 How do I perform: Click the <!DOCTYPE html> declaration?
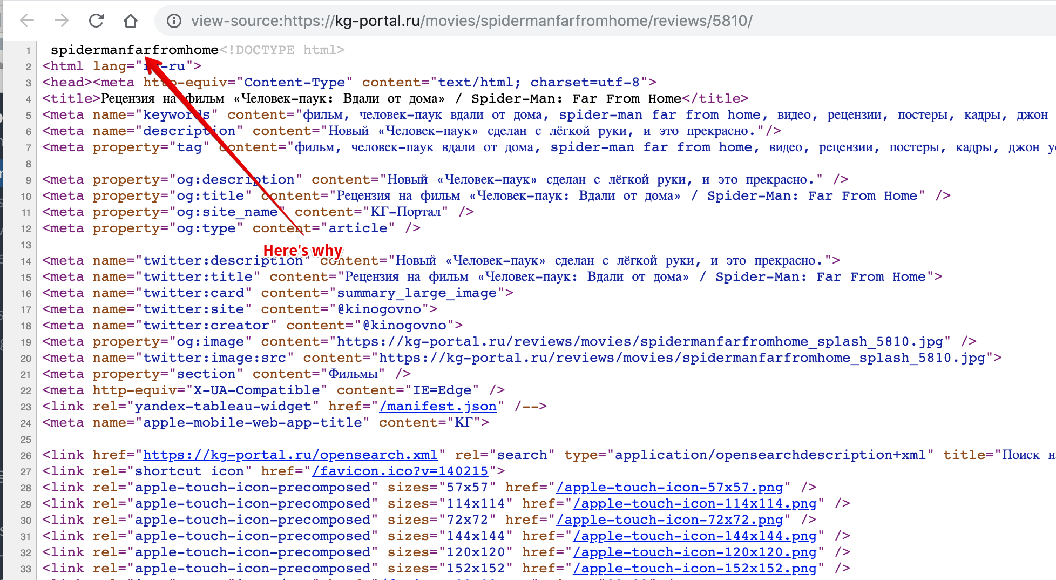point(282,50)
